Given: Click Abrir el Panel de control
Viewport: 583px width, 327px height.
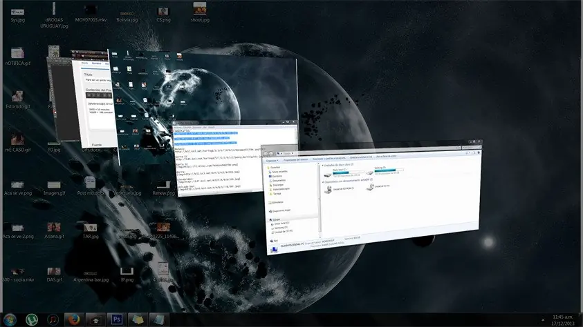Looking at the screenshot, I should pos(387,156).
